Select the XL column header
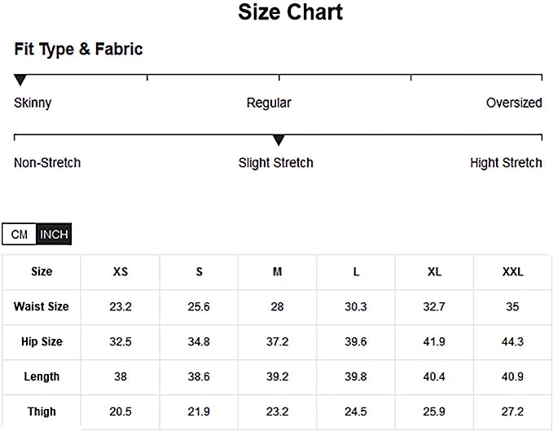The image size is (553, 431). [x=434, y=272]
